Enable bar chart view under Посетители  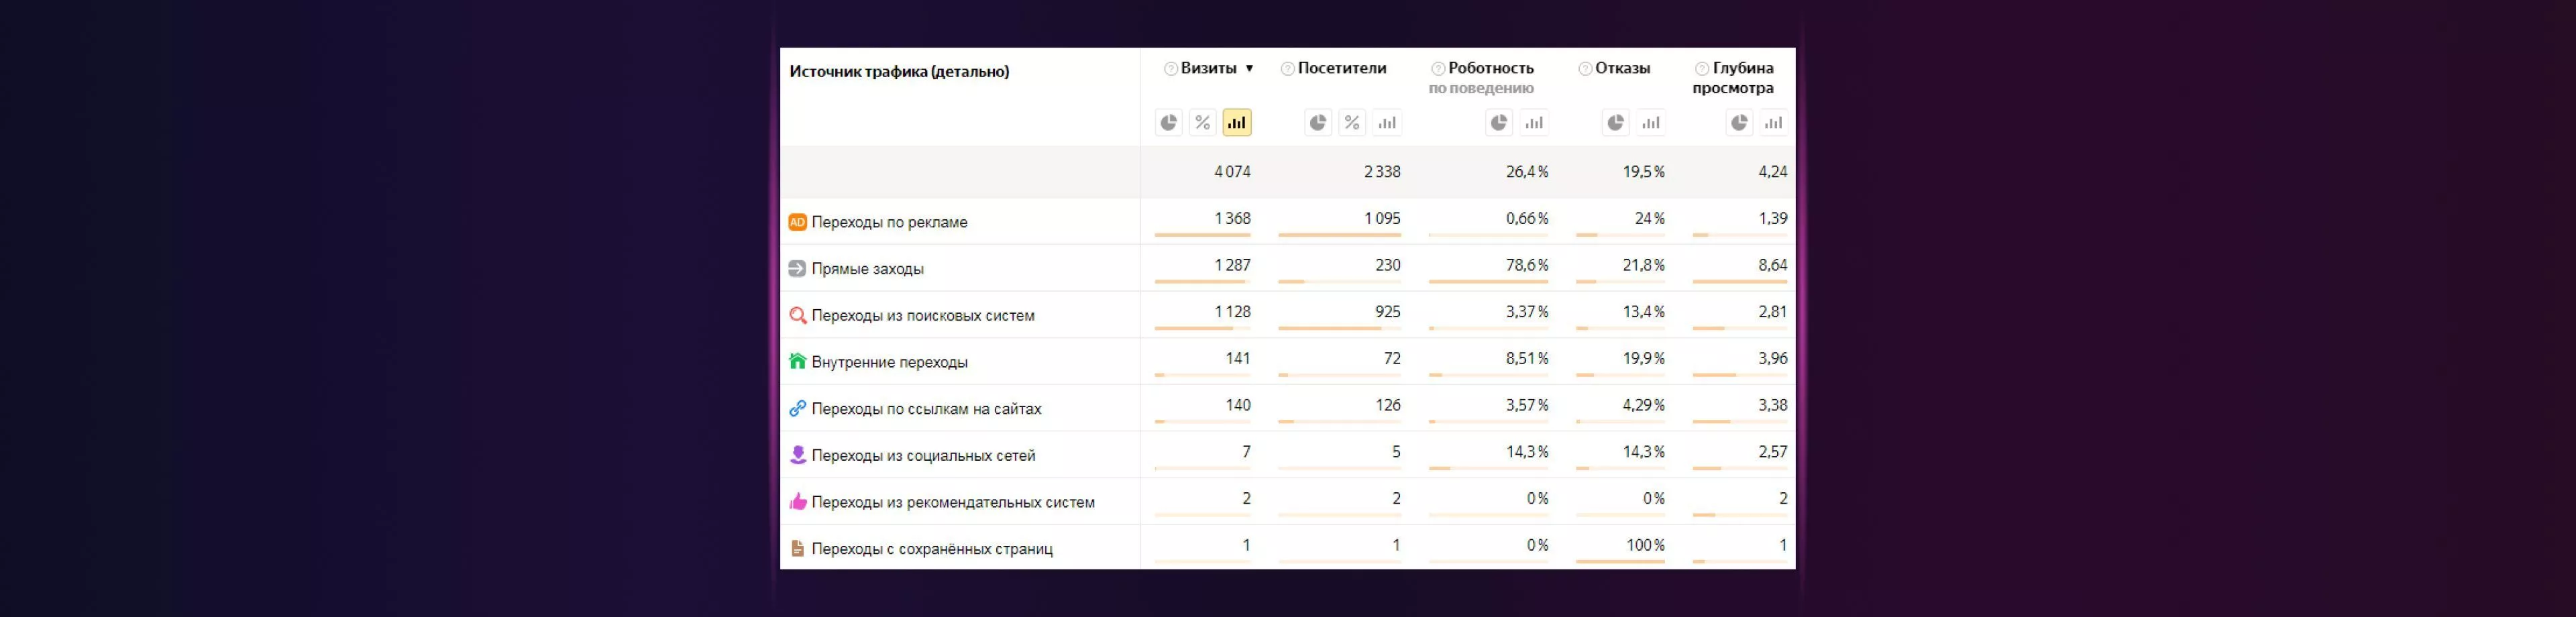[1387, 123]
